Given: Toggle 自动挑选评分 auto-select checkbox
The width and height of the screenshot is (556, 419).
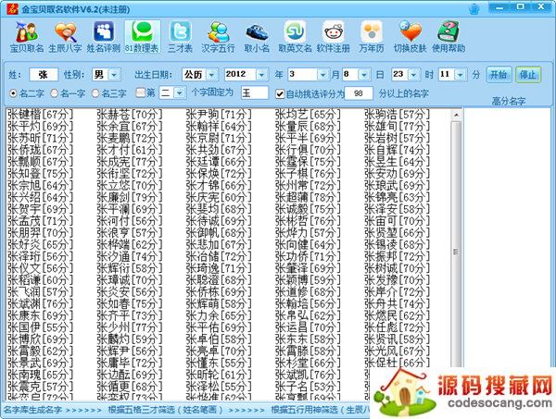Looking at the screenshot, I should (280, 93).
